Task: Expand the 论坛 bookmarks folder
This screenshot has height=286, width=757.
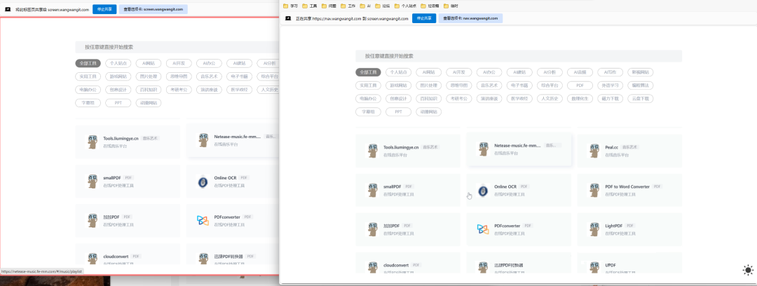Action: (x=382, y=6)
